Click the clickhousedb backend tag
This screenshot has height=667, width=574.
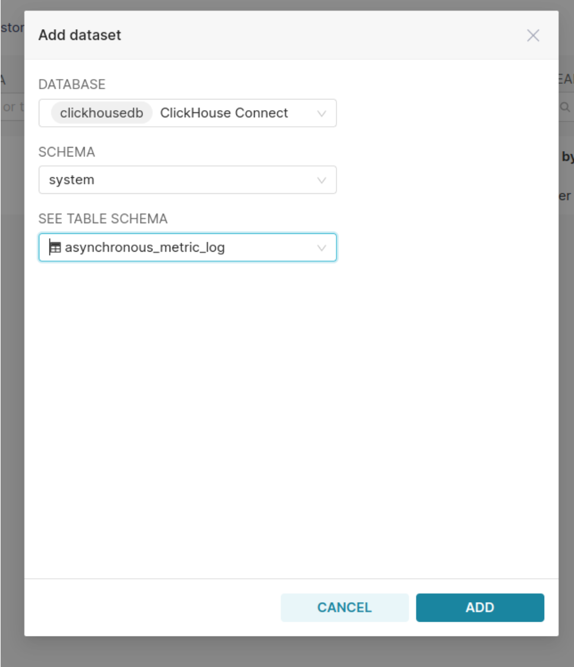click(101, 112)
